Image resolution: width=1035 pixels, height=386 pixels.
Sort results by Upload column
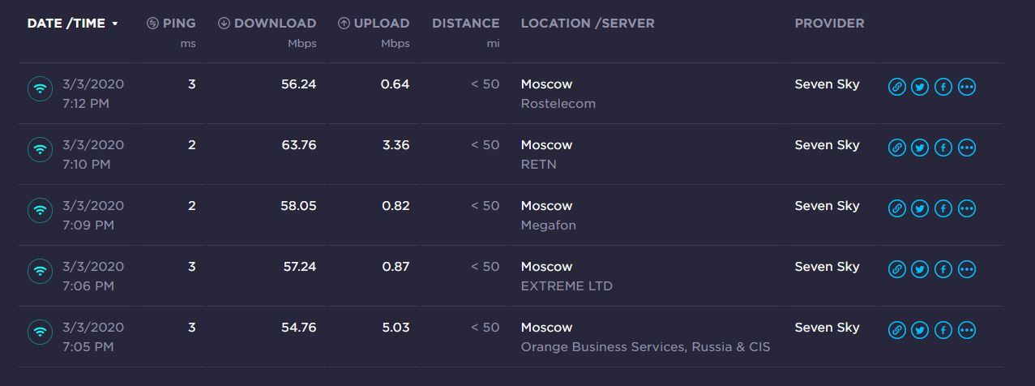coord(374,24)
